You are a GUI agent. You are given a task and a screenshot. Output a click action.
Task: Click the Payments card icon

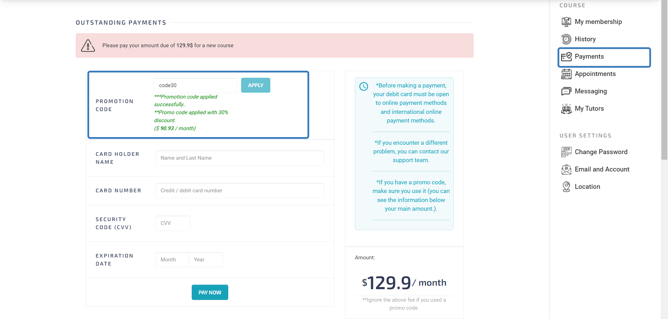click(x=566, y=57)
